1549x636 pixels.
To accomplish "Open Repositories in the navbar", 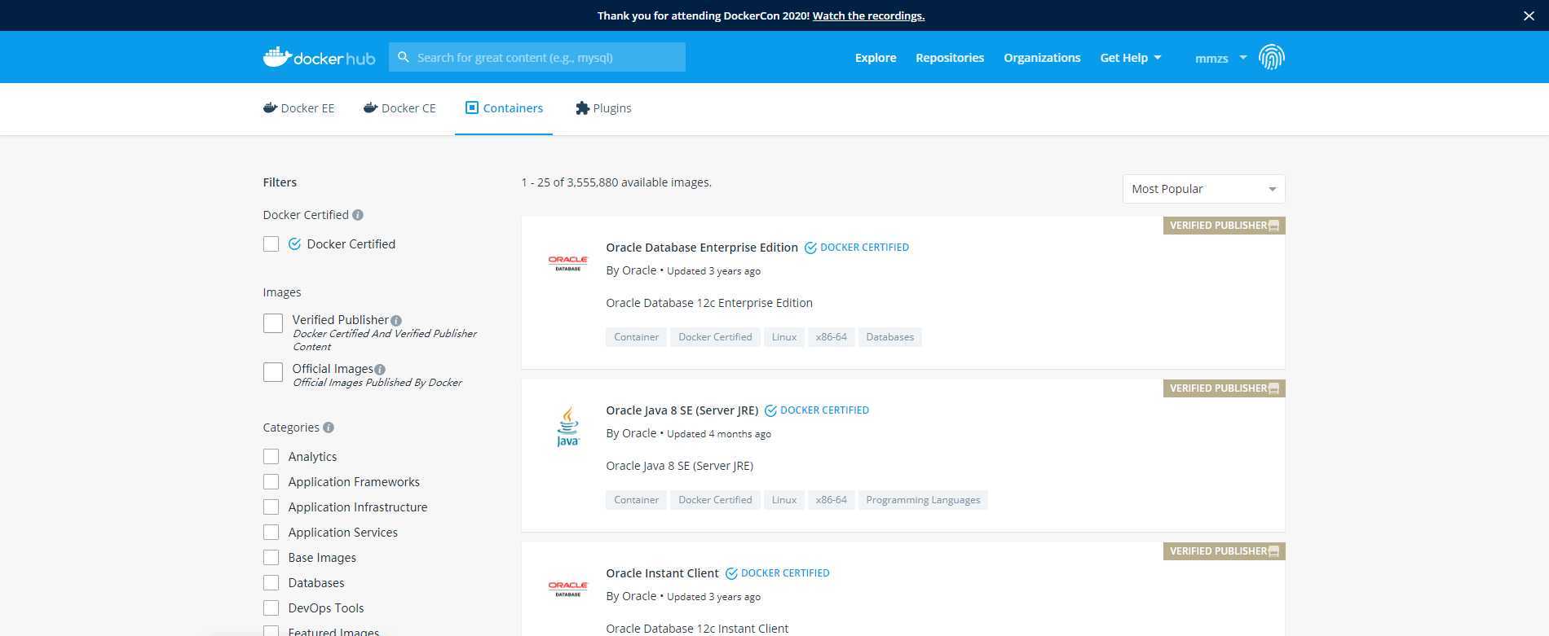I will (950, 58).
